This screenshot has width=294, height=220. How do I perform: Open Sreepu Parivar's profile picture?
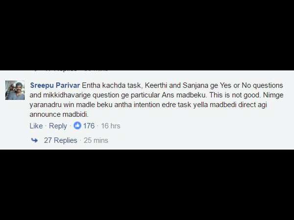pyautogui.click(x=15, y=90)
